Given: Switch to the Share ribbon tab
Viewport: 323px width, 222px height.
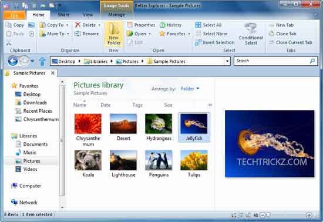Looking at the screenshot, I should tap(63, 15).
